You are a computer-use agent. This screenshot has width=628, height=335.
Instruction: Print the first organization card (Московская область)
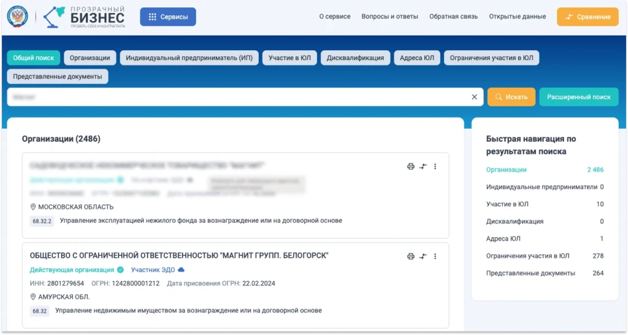(410, 167)
